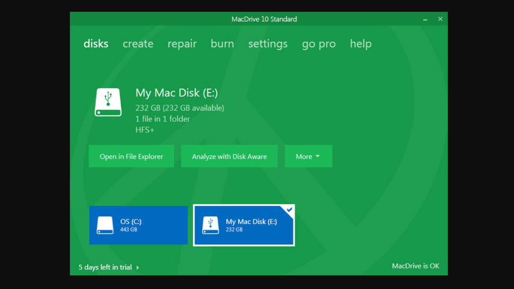Click the 5 days left in trial link
Viewport: 514px width, 289px height.
click(105, 267)
